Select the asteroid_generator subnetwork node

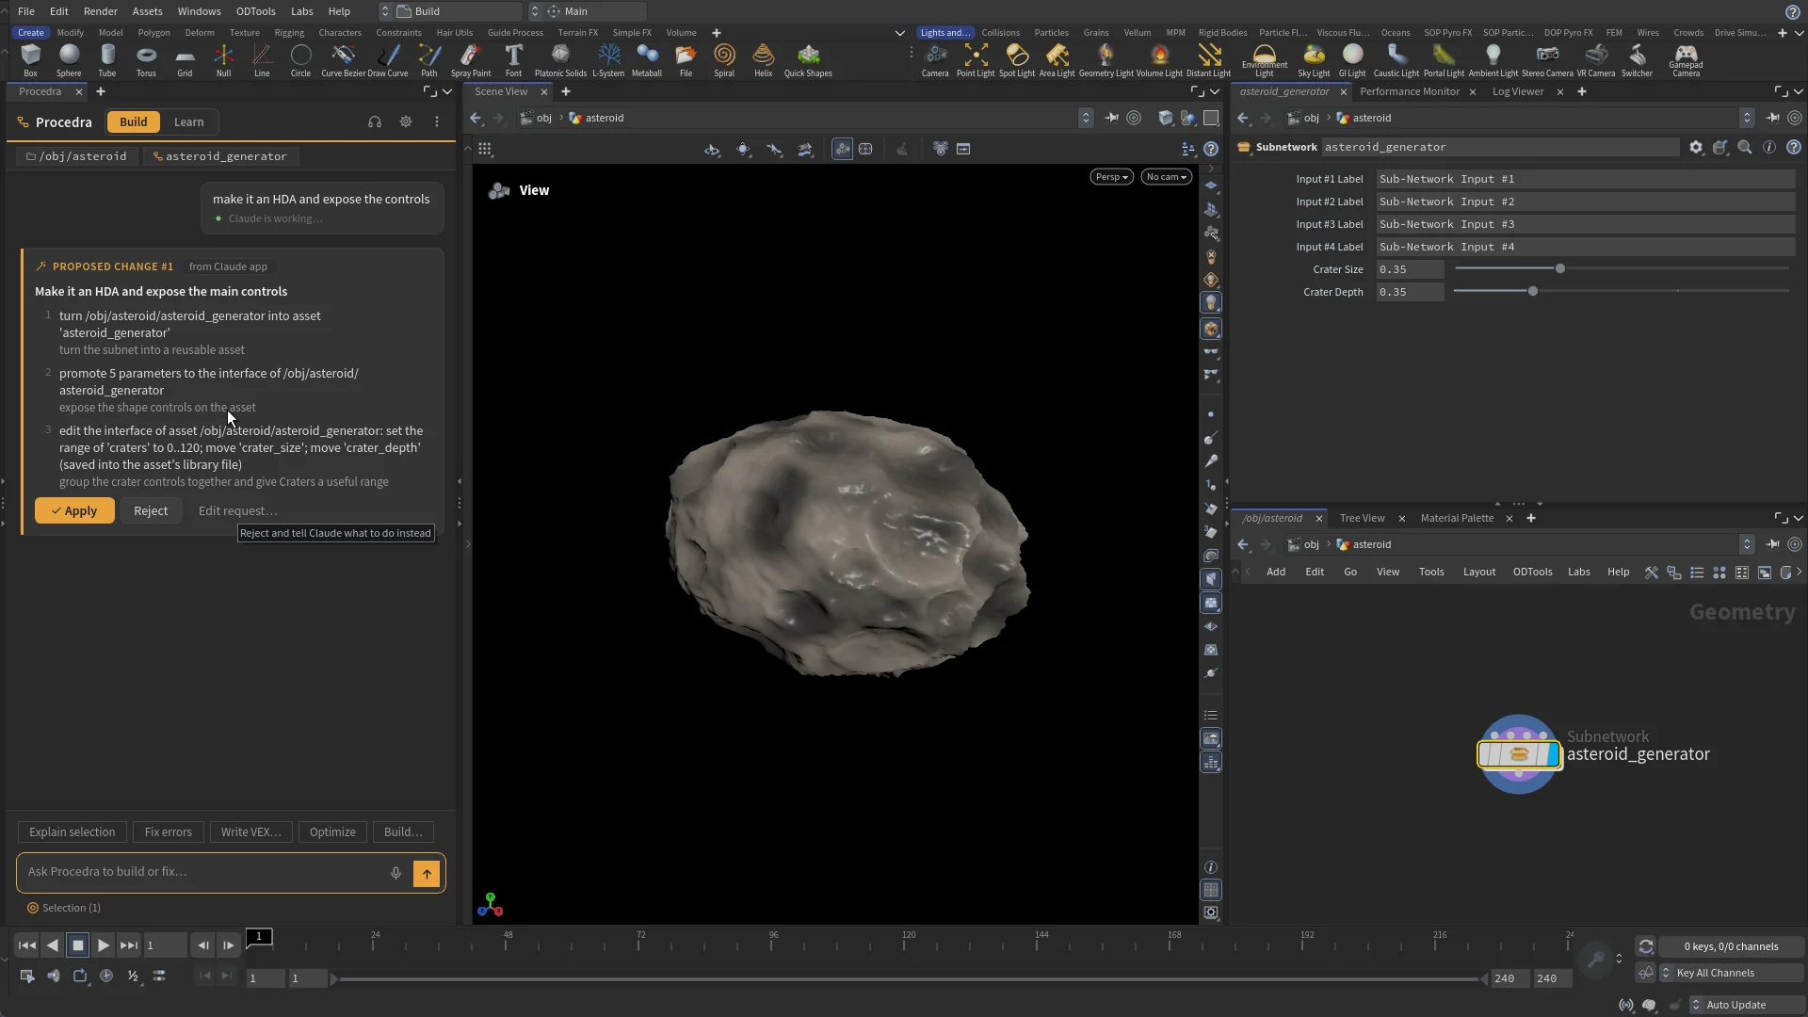pyautogui.click(x=1518, y=754)
